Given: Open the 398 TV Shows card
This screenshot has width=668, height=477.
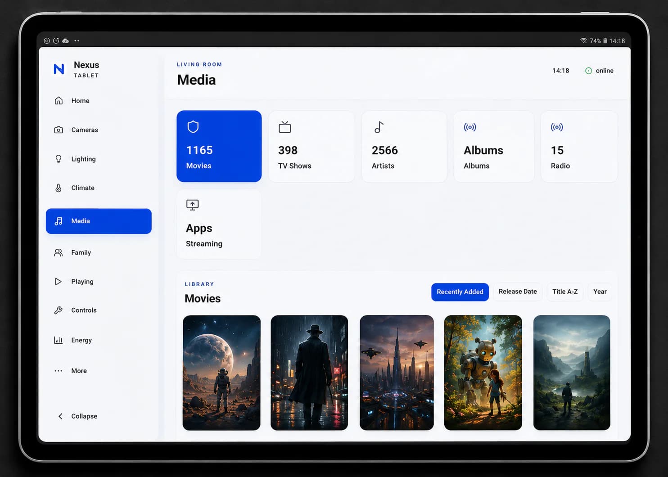Looking at the screenshot, I should click(311, 146).
